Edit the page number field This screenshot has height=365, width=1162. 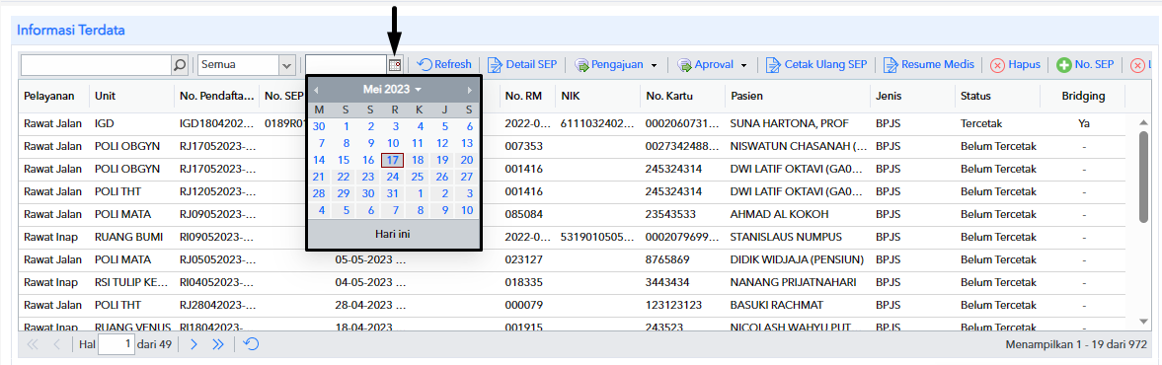tap(116, 344)
